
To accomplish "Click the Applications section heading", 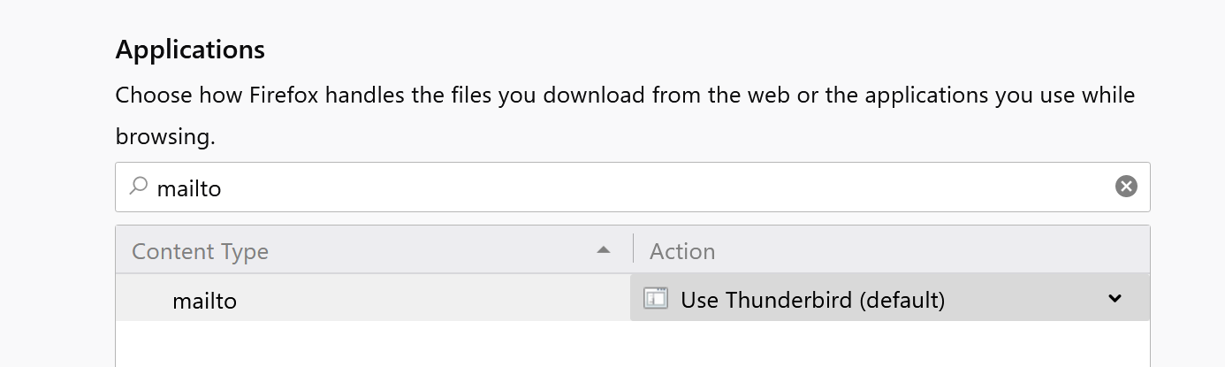I will (190, 49).
